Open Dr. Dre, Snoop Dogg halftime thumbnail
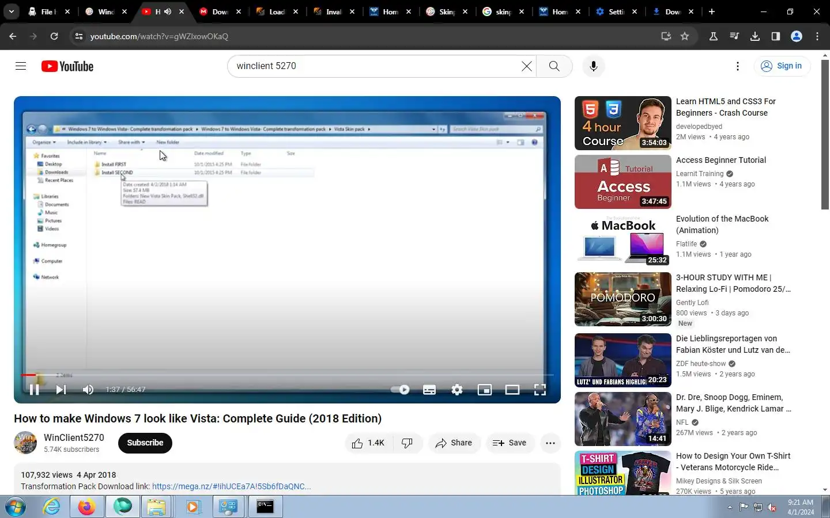 622,419
